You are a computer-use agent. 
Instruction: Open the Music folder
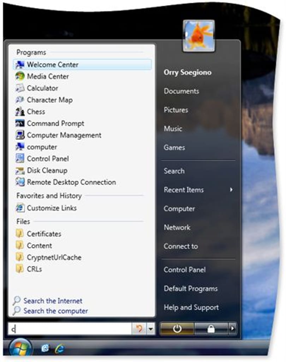point(173,129)
